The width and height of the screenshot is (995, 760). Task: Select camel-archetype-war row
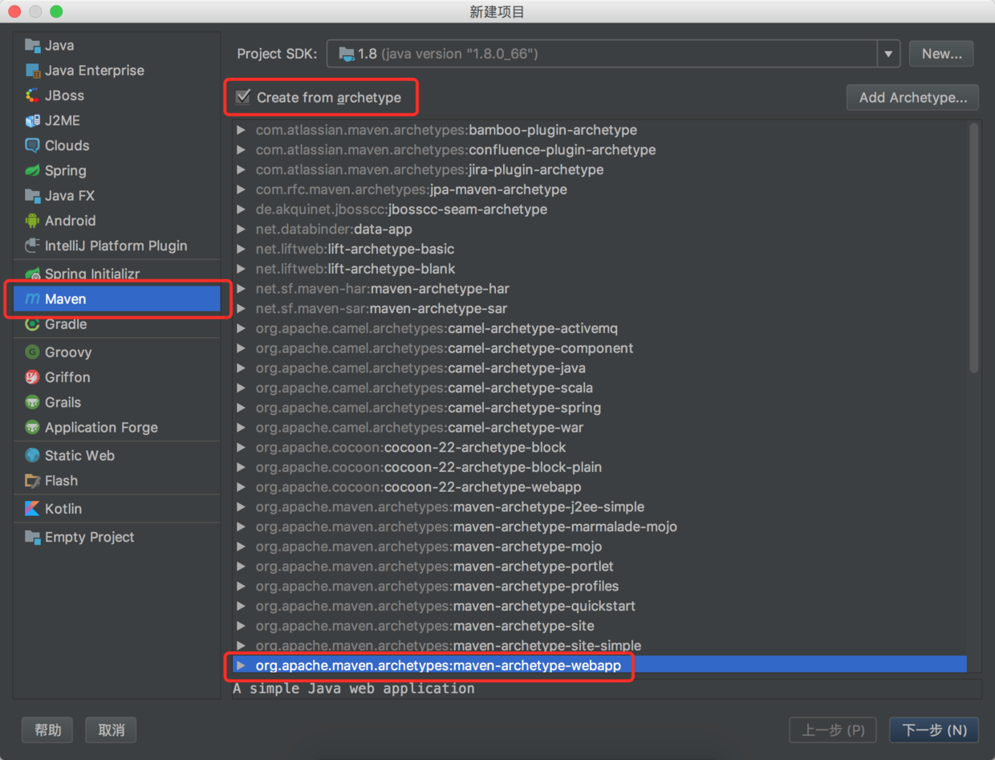coord(599,428)
